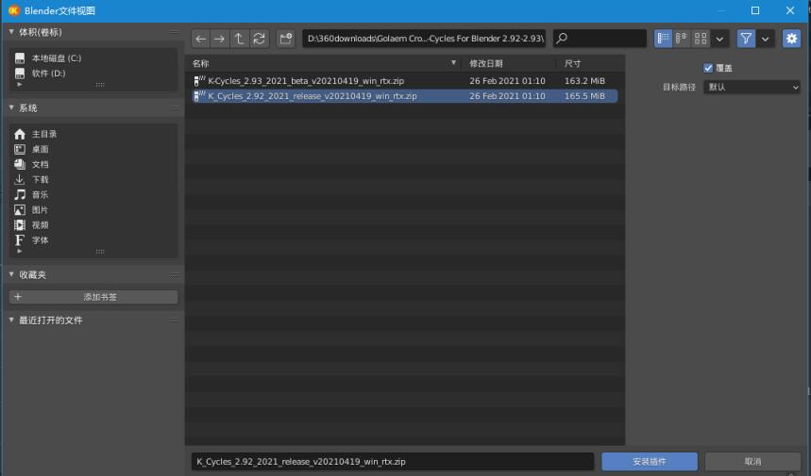Viewport: 811px width, 476px height.
Task: Collapse the 最近打开的文件 panel
Action: (11, 320)
